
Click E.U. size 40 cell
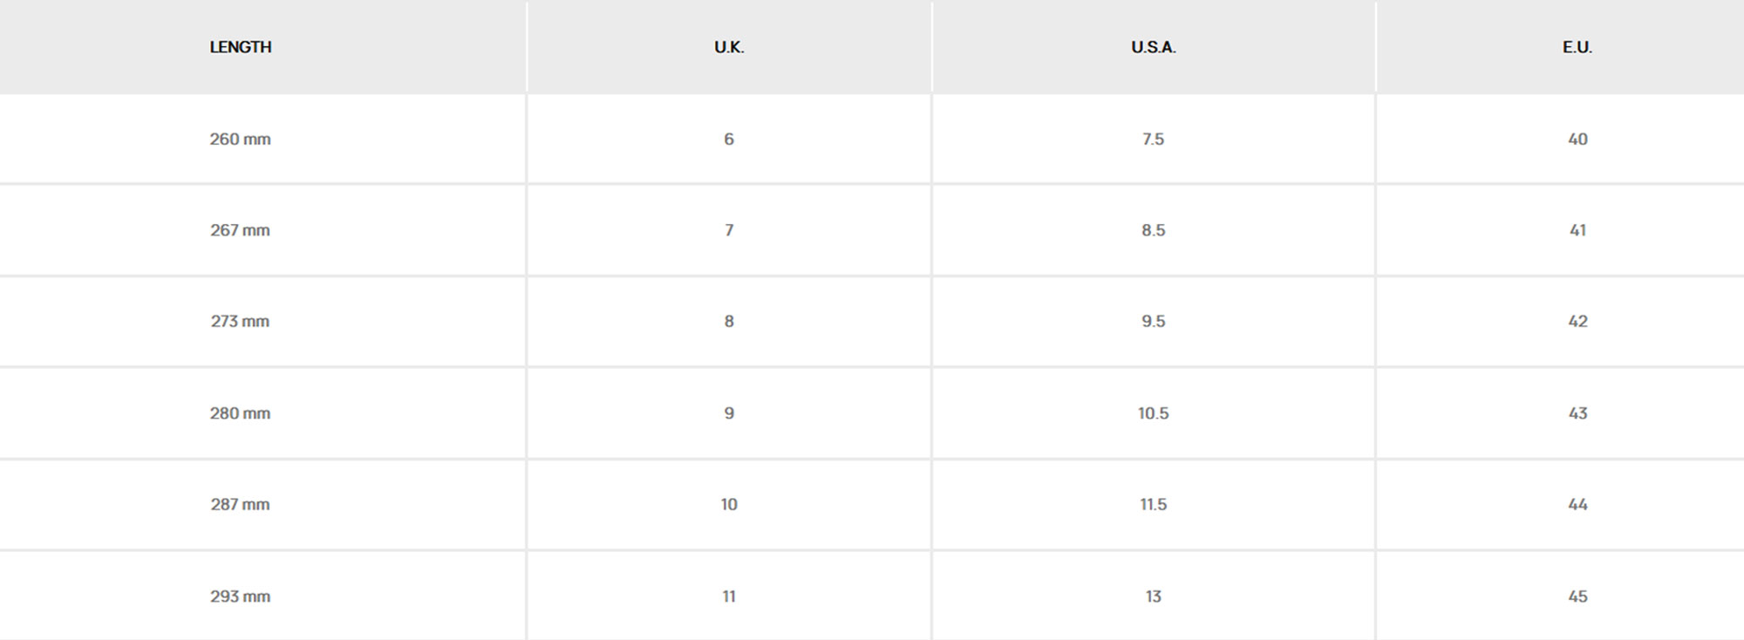[1577, 139]
